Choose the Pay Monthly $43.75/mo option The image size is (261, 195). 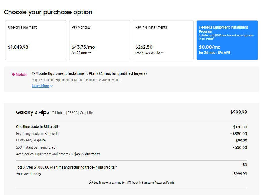tap(99, 40)
